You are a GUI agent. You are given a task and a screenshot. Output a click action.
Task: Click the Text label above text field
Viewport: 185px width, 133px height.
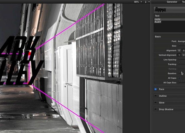click(x=157, y=16)
